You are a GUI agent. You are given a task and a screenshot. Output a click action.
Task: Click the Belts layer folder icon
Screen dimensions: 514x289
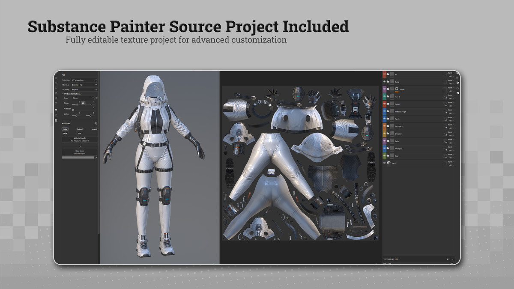pyautogui.click(x=388, y=141)
